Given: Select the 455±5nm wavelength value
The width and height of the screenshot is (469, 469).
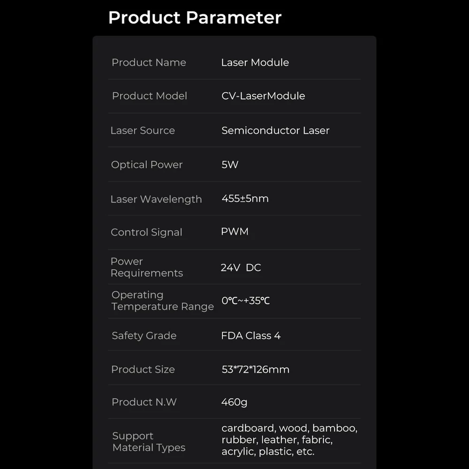Looking at the screenshot, I should [245, 198].
